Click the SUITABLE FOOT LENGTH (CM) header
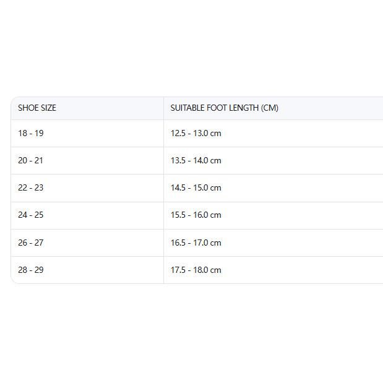 pyautogui.click(x=224, y=108)
